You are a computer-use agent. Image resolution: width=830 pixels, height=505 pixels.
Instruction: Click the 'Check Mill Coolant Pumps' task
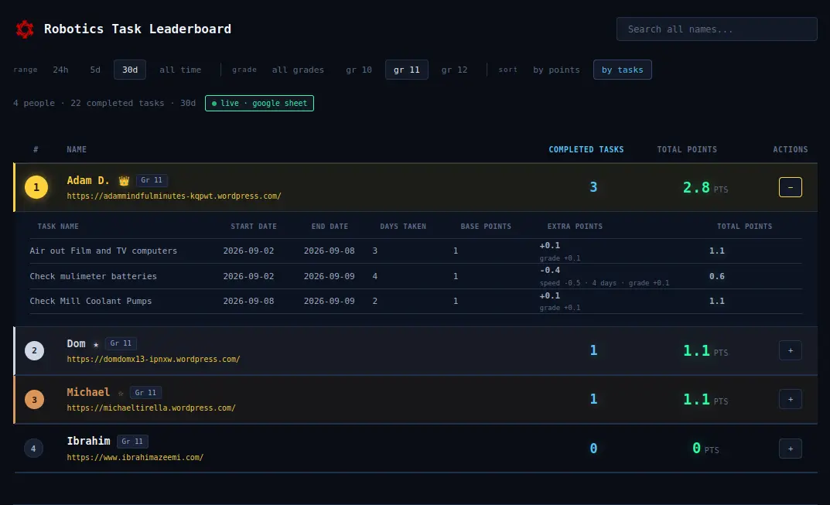tap(91, 301)
